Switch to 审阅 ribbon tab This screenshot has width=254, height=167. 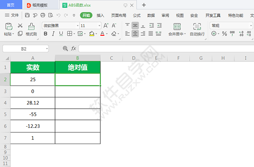point(165,15)
